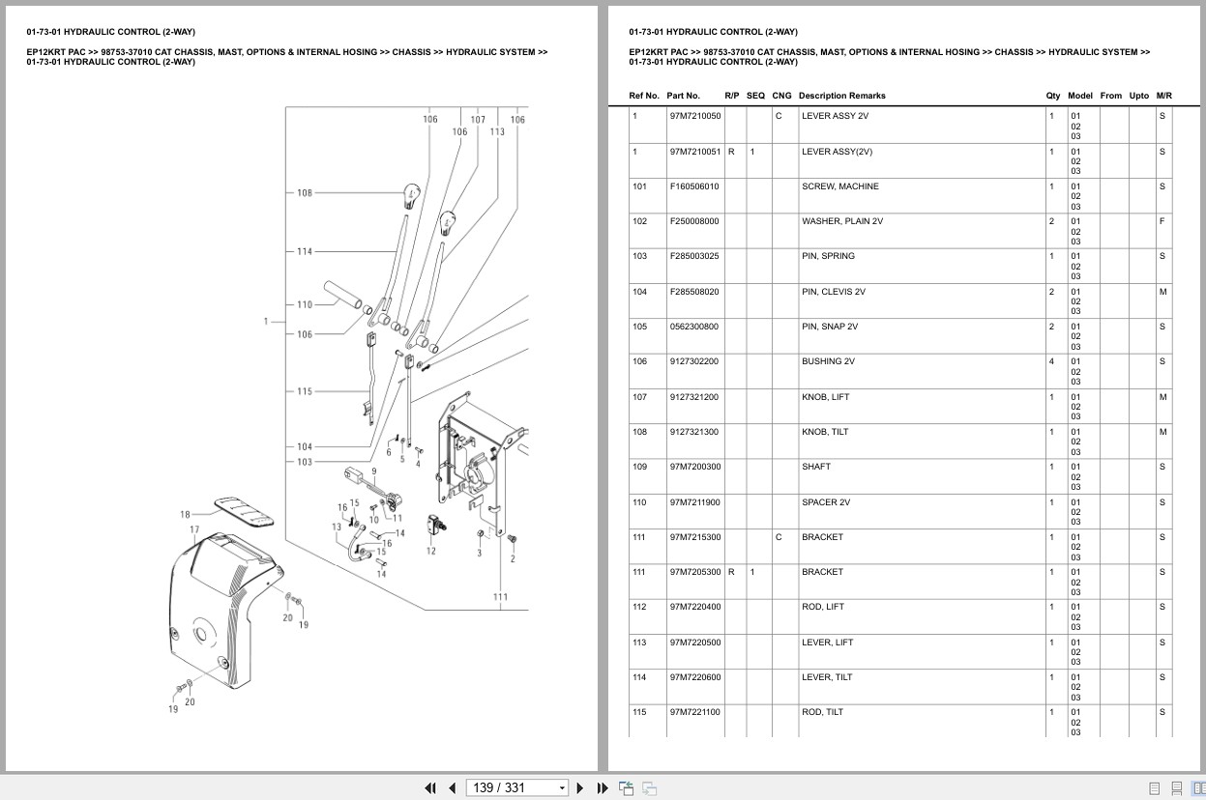
Task: Click the Description Remarks column header
Action: (842, 96)
